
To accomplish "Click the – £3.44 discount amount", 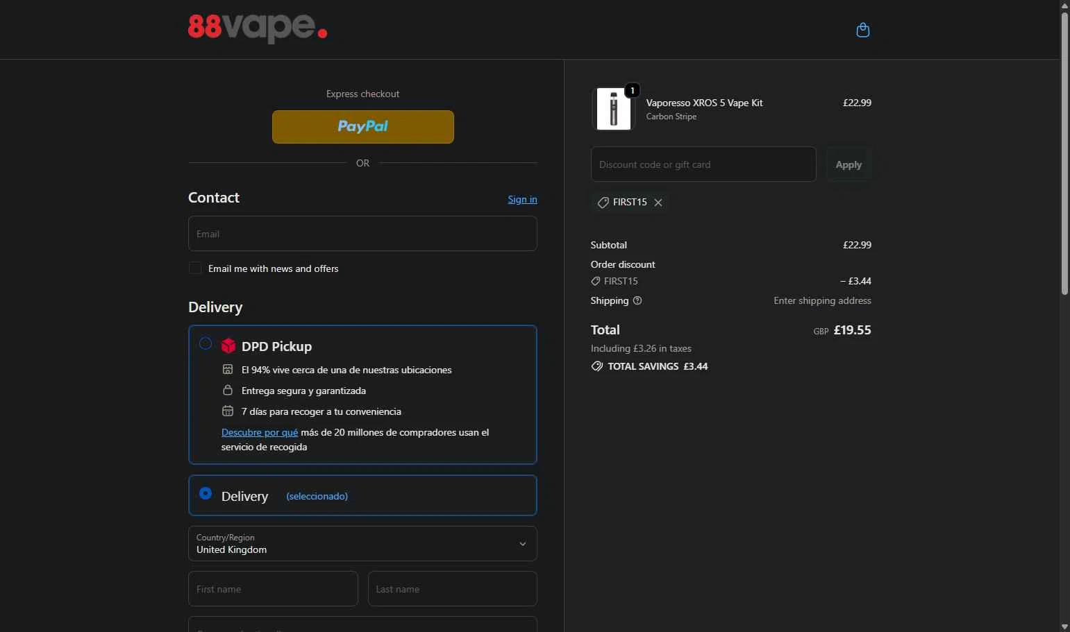I will [x=855, y=281].
